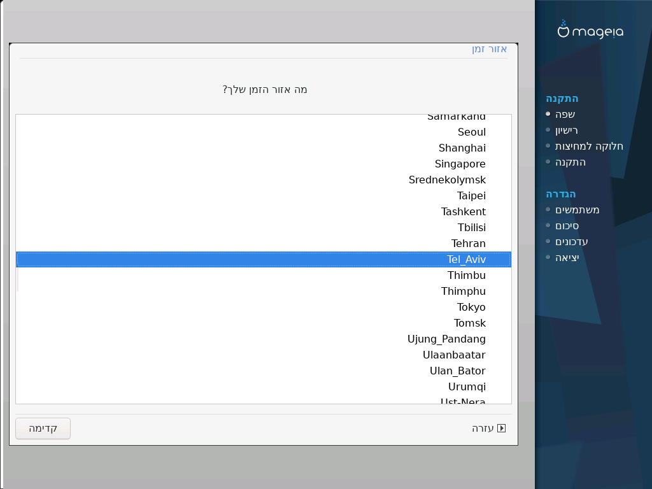Click the עזרה help label
The image size is (652, 489).
click(x=483, y=429)
